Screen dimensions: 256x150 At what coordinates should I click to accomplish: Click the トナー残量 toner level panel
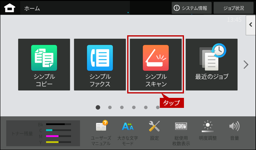tap(43, 133)
